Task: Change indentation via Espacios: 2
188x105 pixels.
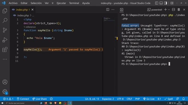Action: [108, 99]
